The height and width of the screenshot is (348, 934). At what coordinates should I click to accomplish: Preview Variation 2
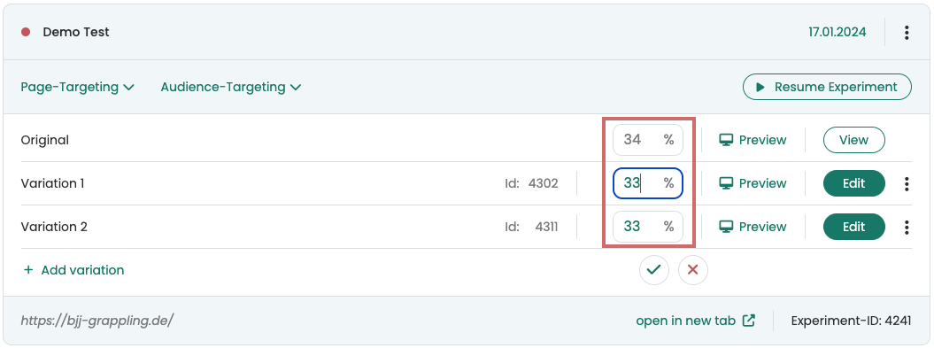(x=753, y=227)
